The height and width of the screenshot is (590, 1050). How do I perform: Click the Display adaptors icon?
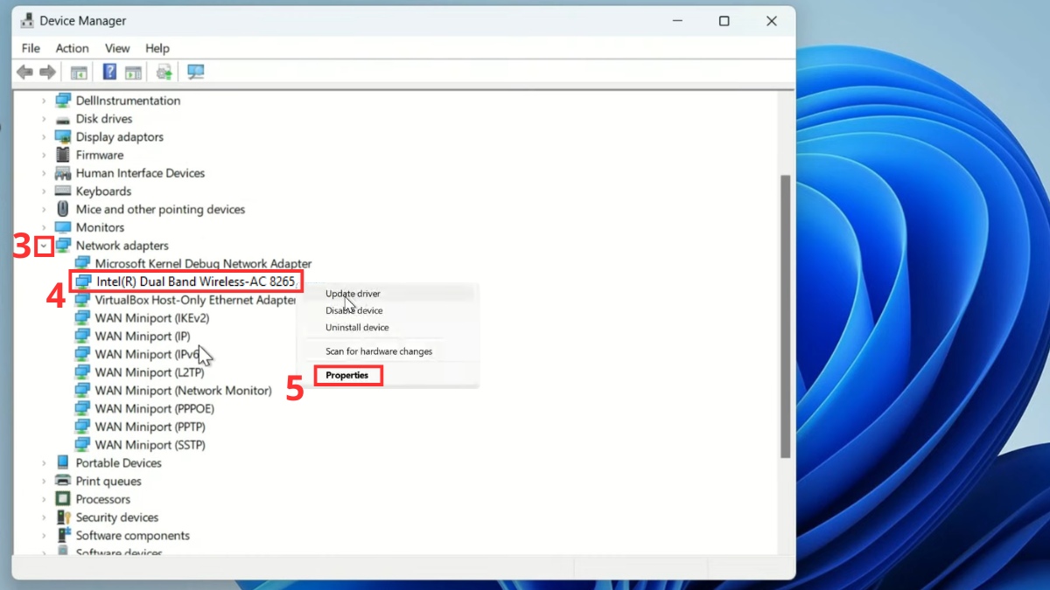tap(63, 137)
